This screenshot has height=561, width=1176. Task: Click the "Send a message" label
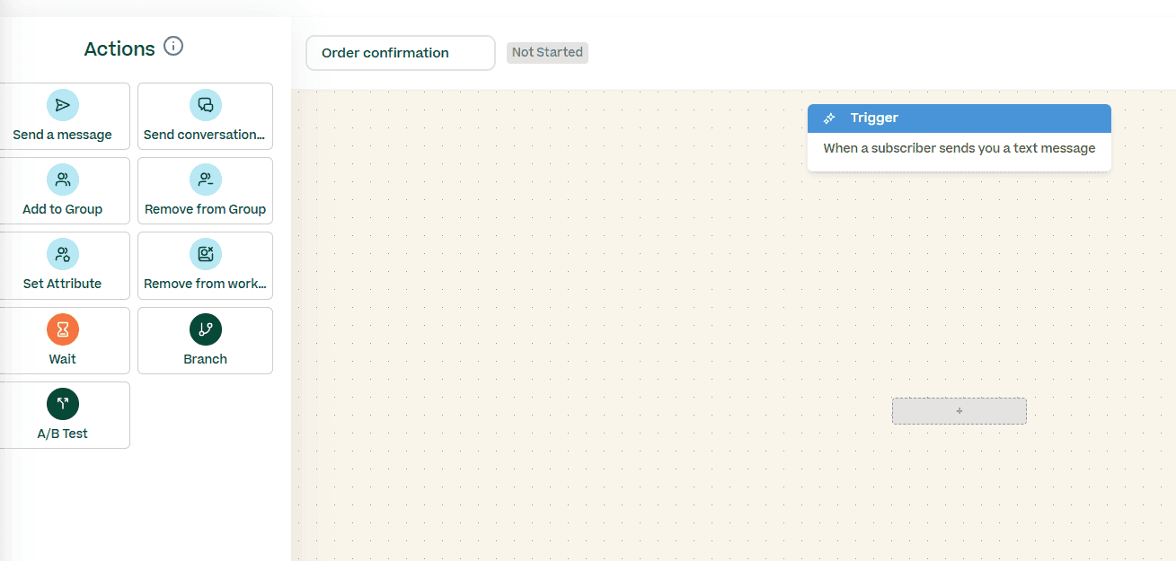63,135
